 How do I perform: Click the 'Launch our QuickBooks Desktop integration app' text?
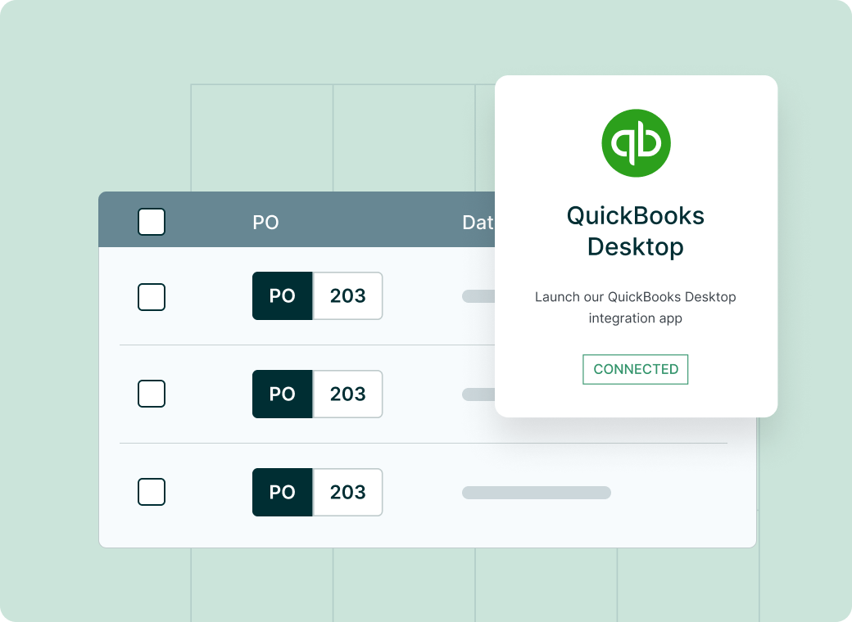pyautogui.click(x=635, y=307)
